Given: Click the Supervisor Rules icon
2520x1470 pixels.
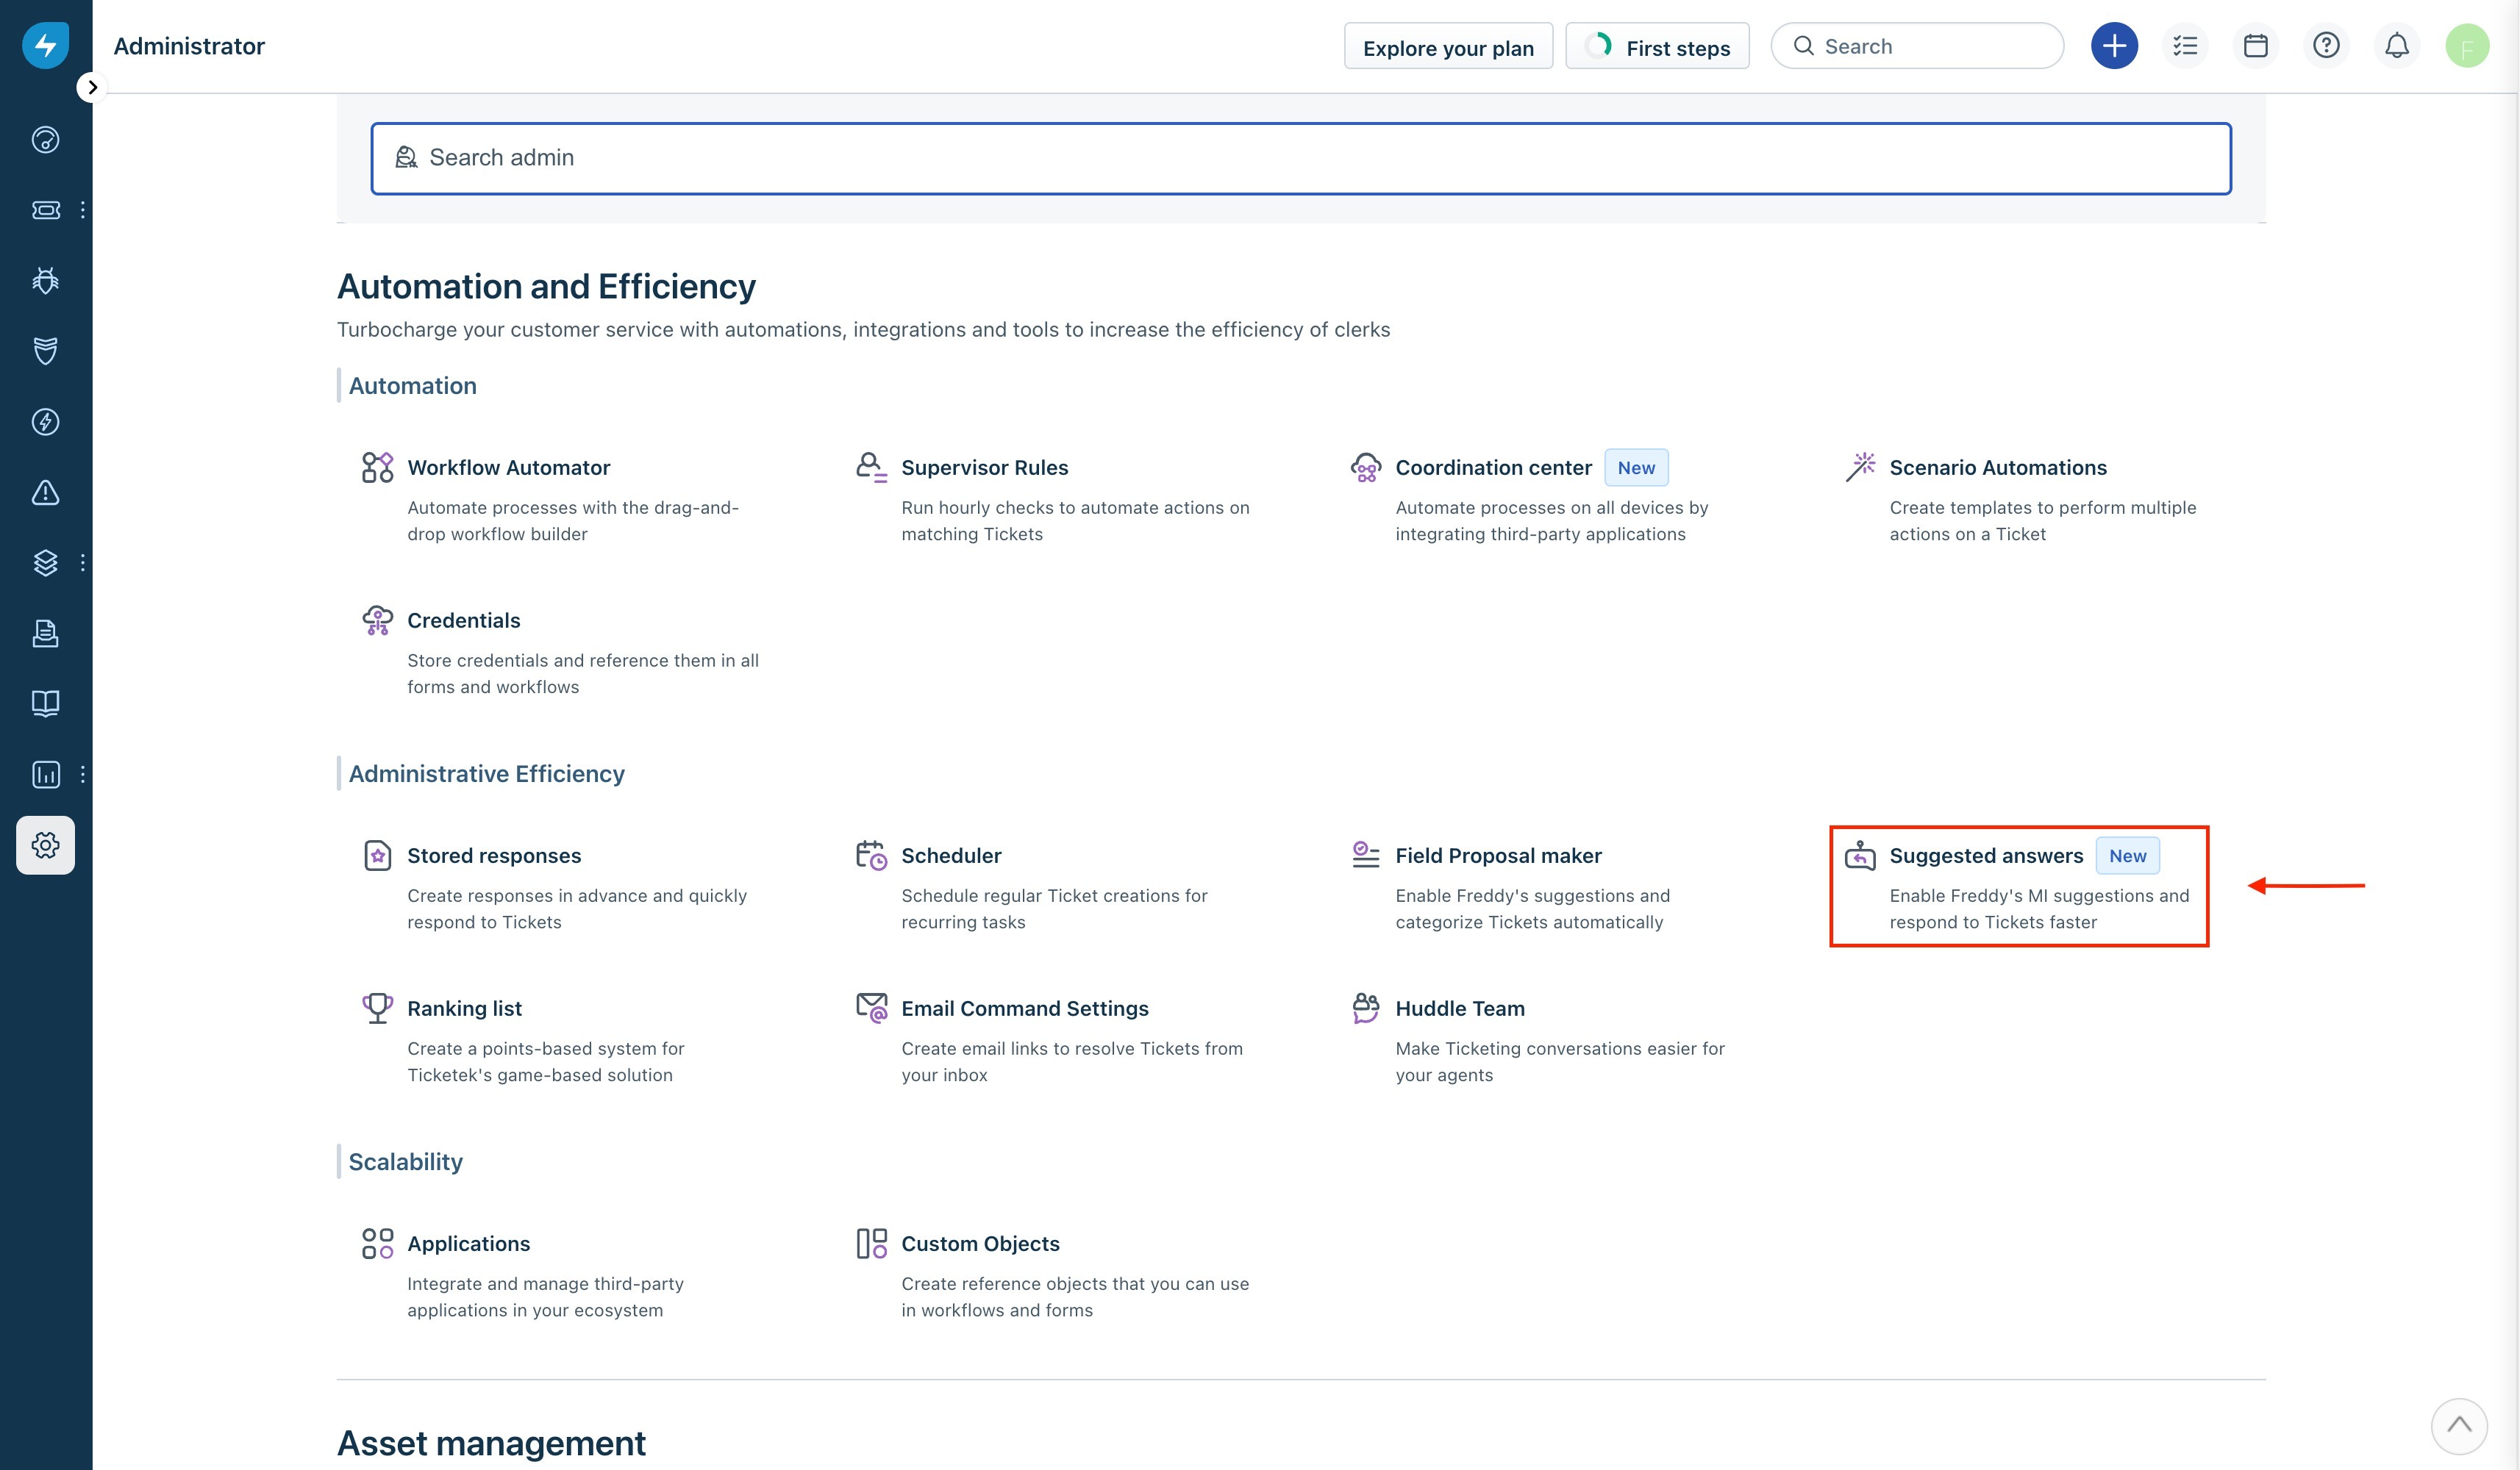Looking at the screenshot, I should [x=871, y=467].
